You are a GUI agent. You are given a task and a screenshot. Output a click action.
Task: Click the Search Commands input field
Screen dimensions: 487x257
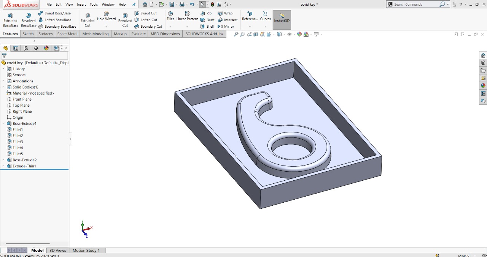tap(416, 4)
